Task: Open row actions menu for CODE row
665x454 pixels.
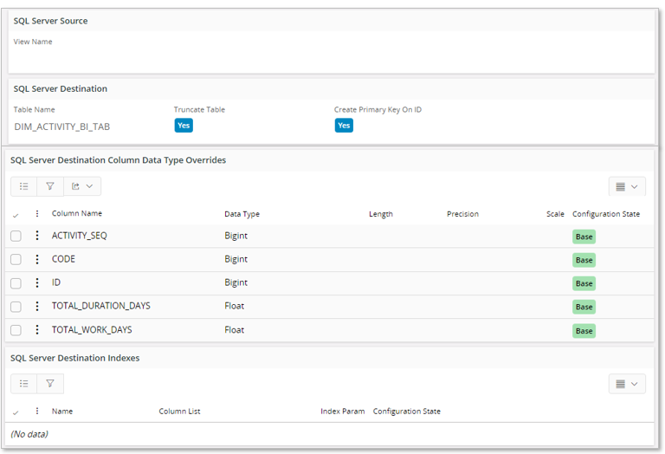Action: point(37,259)
